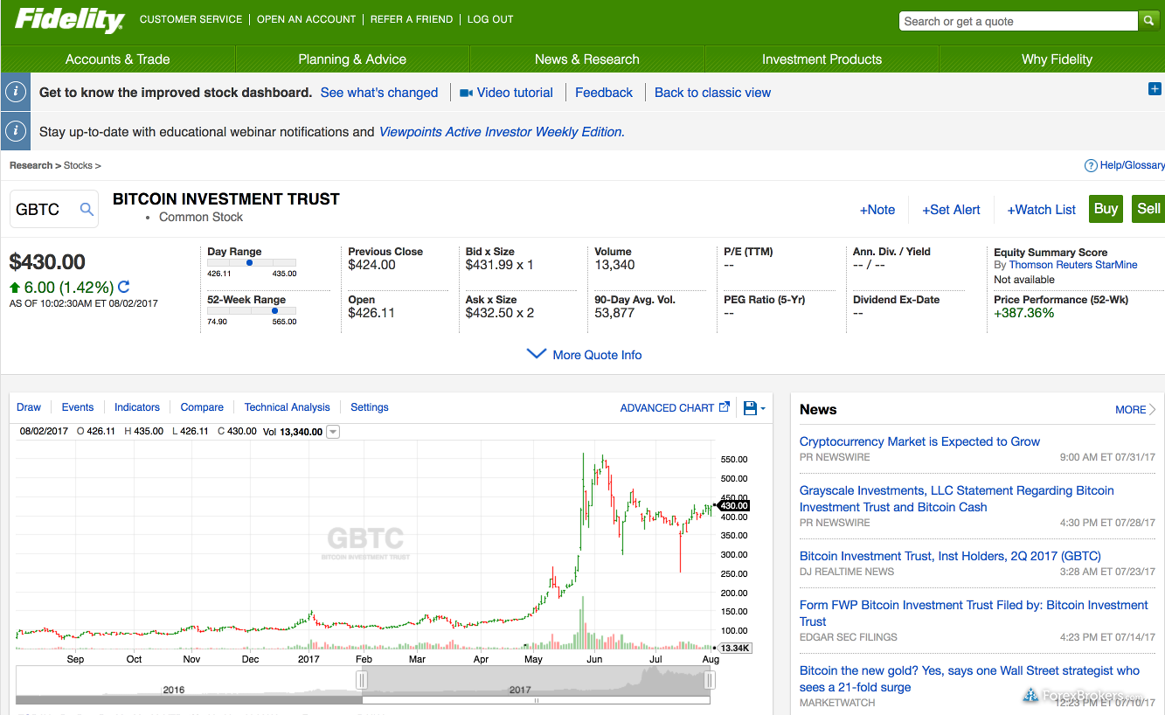Open News & Research menu
1165x715 pixels.
(587, 59)
